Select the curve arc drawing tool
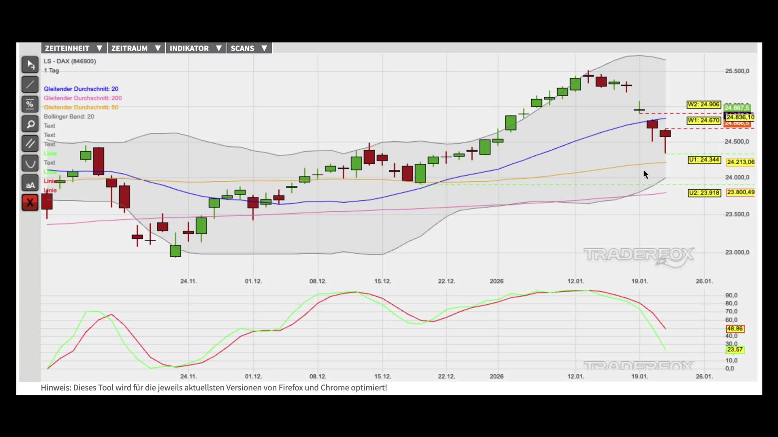Viewport: 778px width, 437px height. pos(30,163)
